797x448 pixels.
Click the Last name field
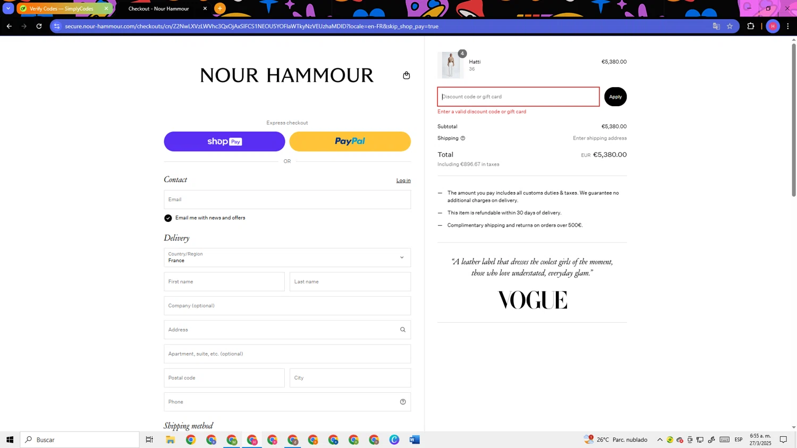350,282
